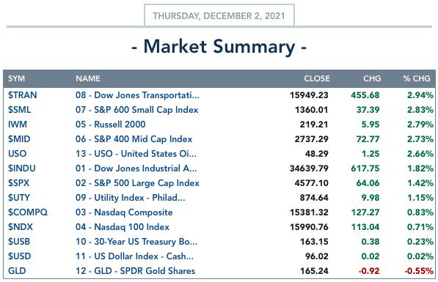Image resolution: width=438 pixels, height=282 pixels.
Task: Click Utility Index - Philadelphia name link
Action: [x=130, y=198]
